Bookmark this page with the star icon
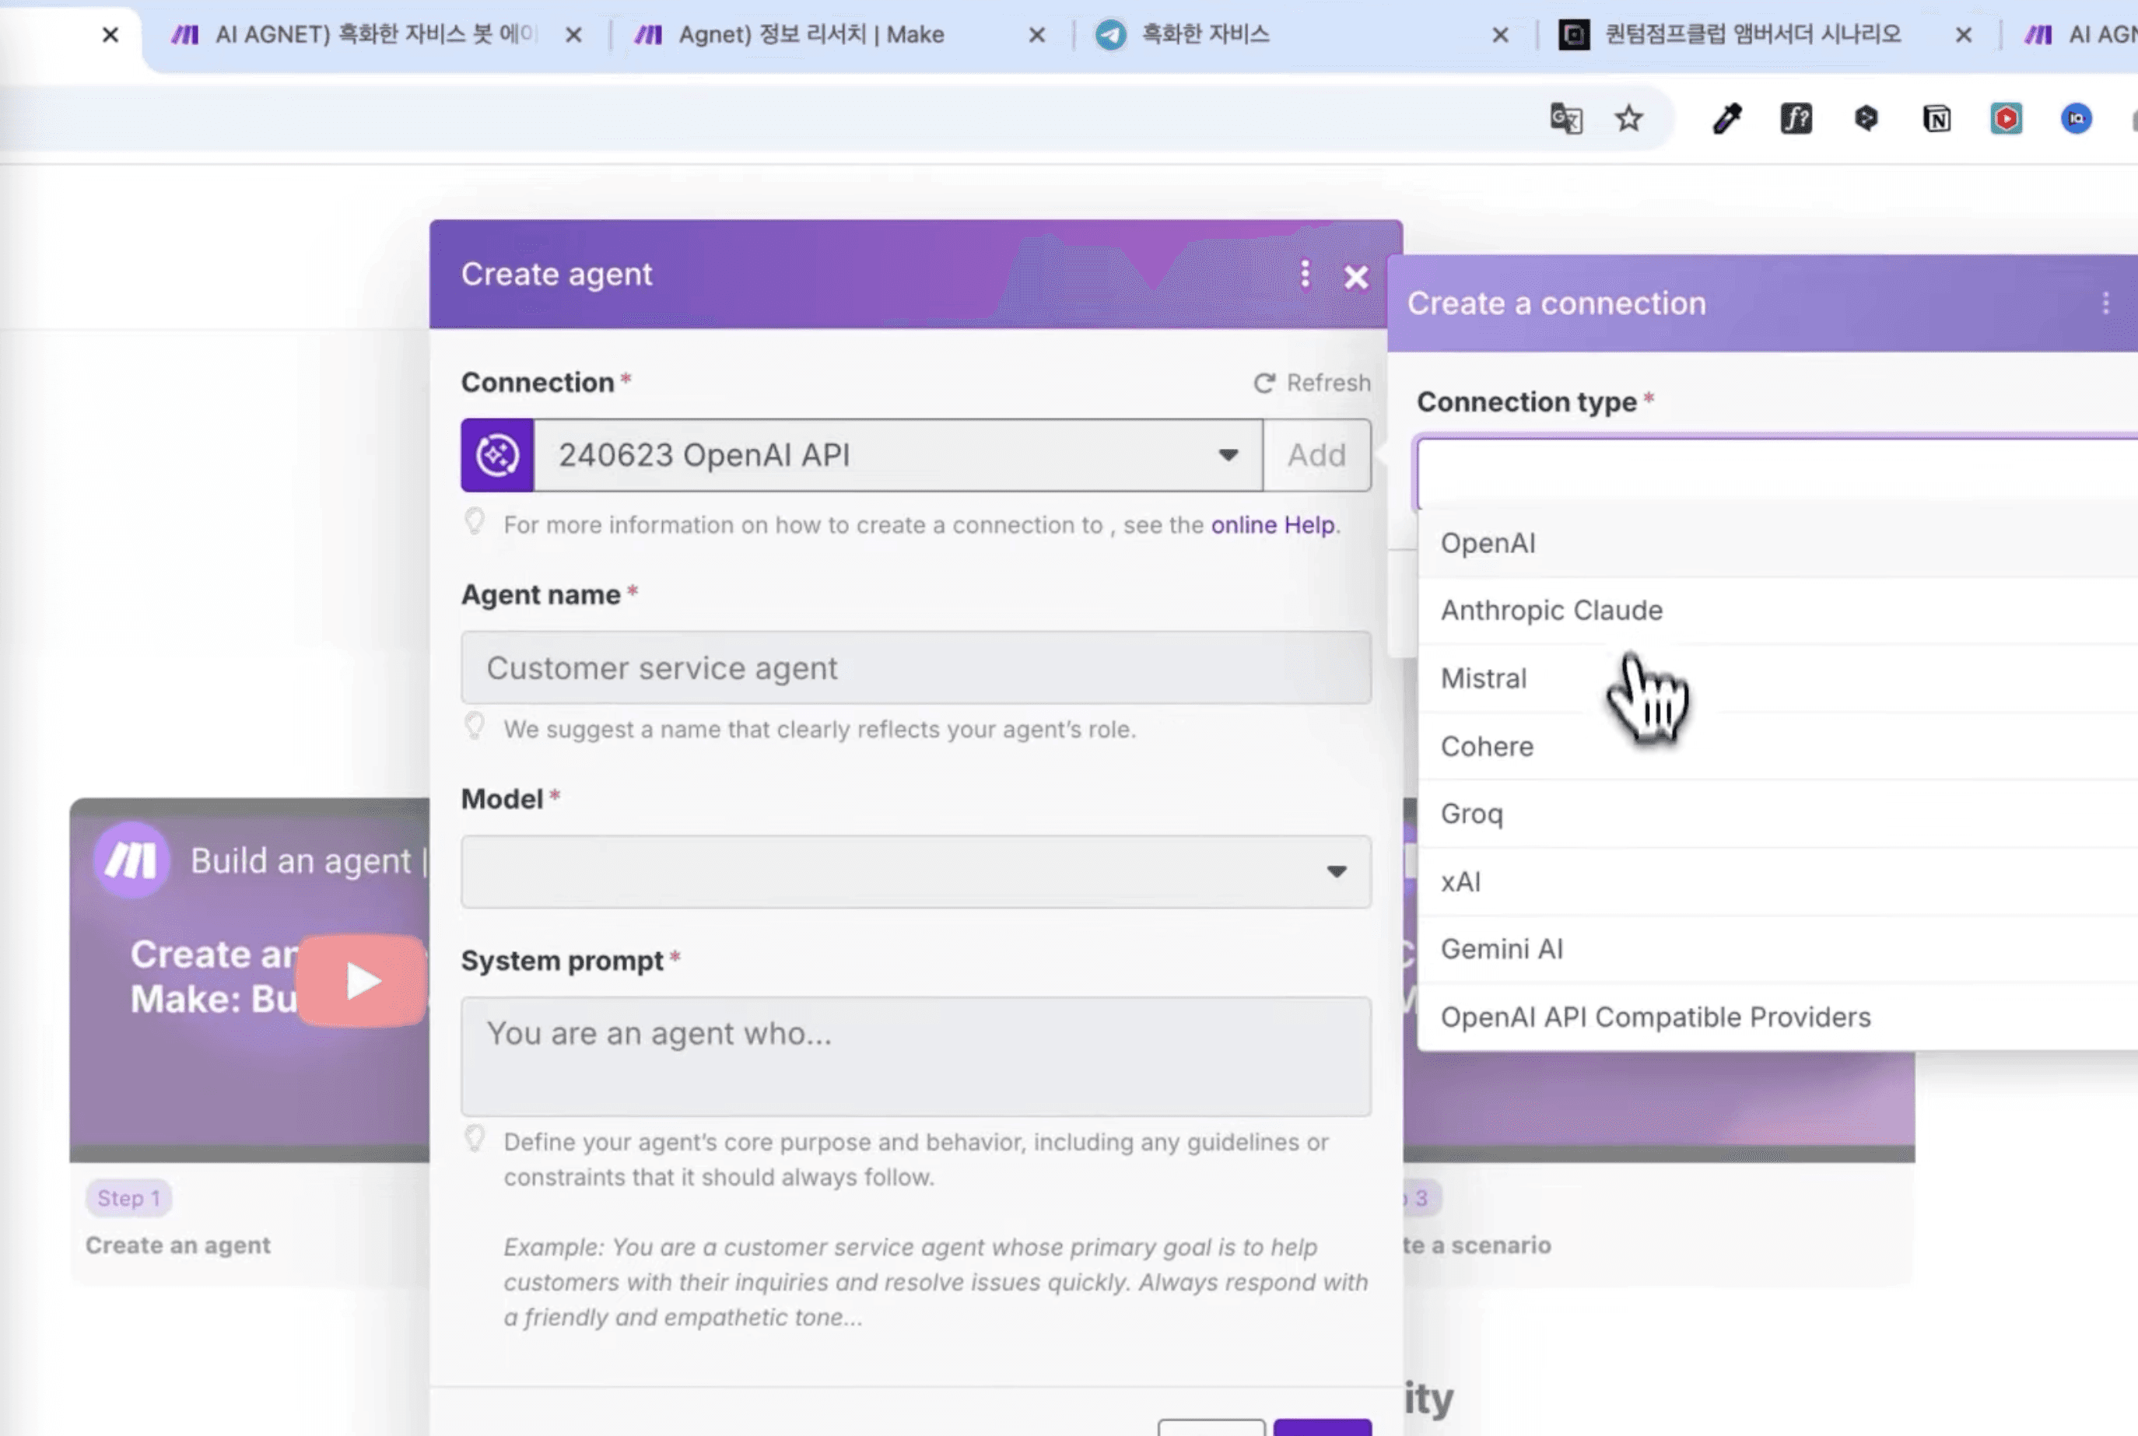 coord(1628,119)
